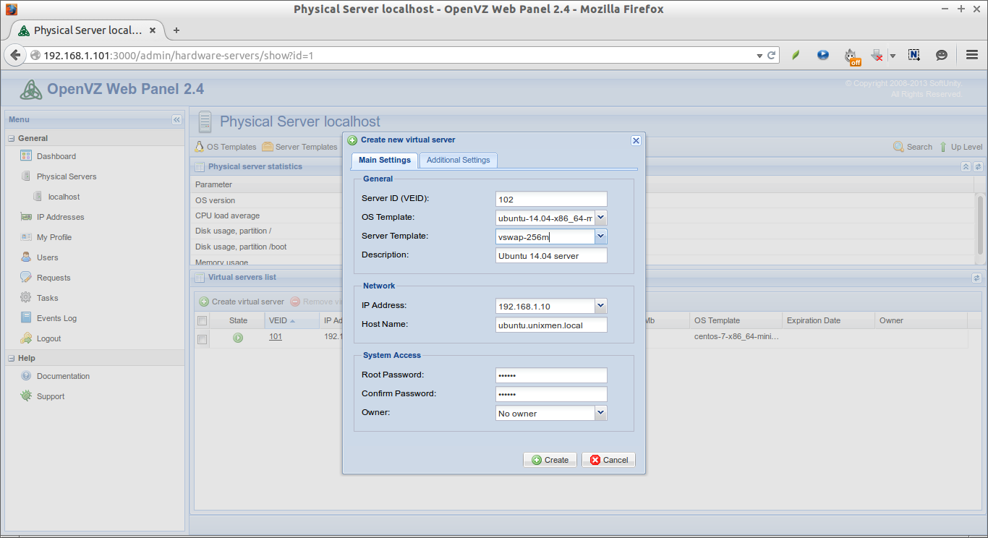Click the chat smiley toolbar icon
The width and height of the screenshot is (988, 538).
(x=942, y=55)
